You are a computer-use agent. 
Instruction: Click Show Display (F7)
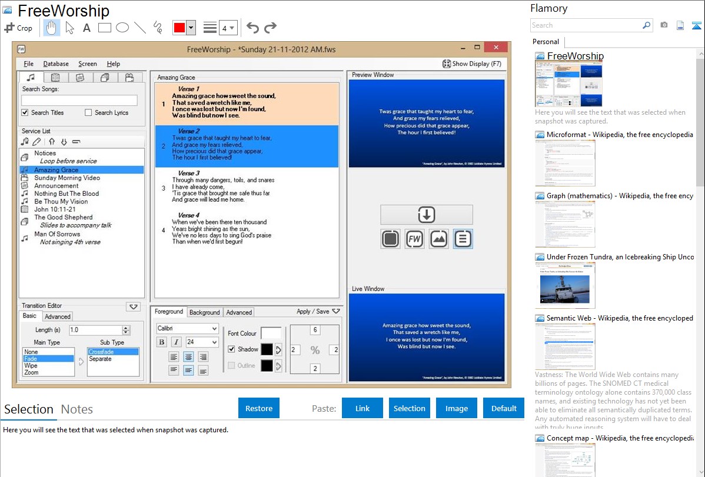[x=471, y=64]
